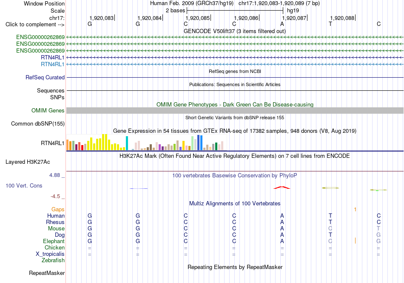404x283 pixels.
Task: Click the Elephant alignment row label
Action: 54,241
